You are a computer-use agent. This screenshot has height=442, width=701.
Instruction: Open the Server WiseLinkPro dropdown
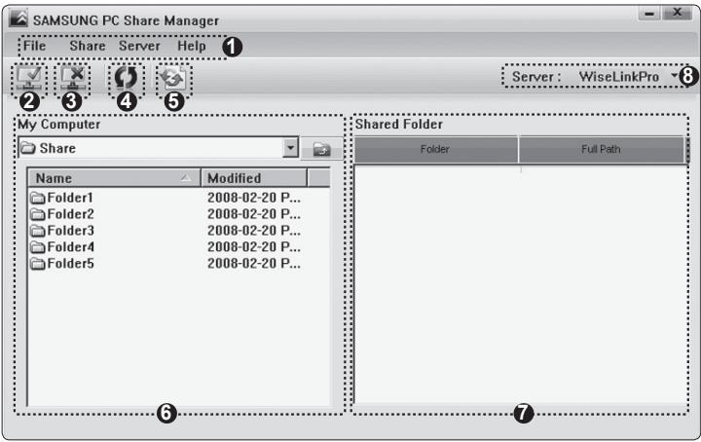(x=674, y=76)
